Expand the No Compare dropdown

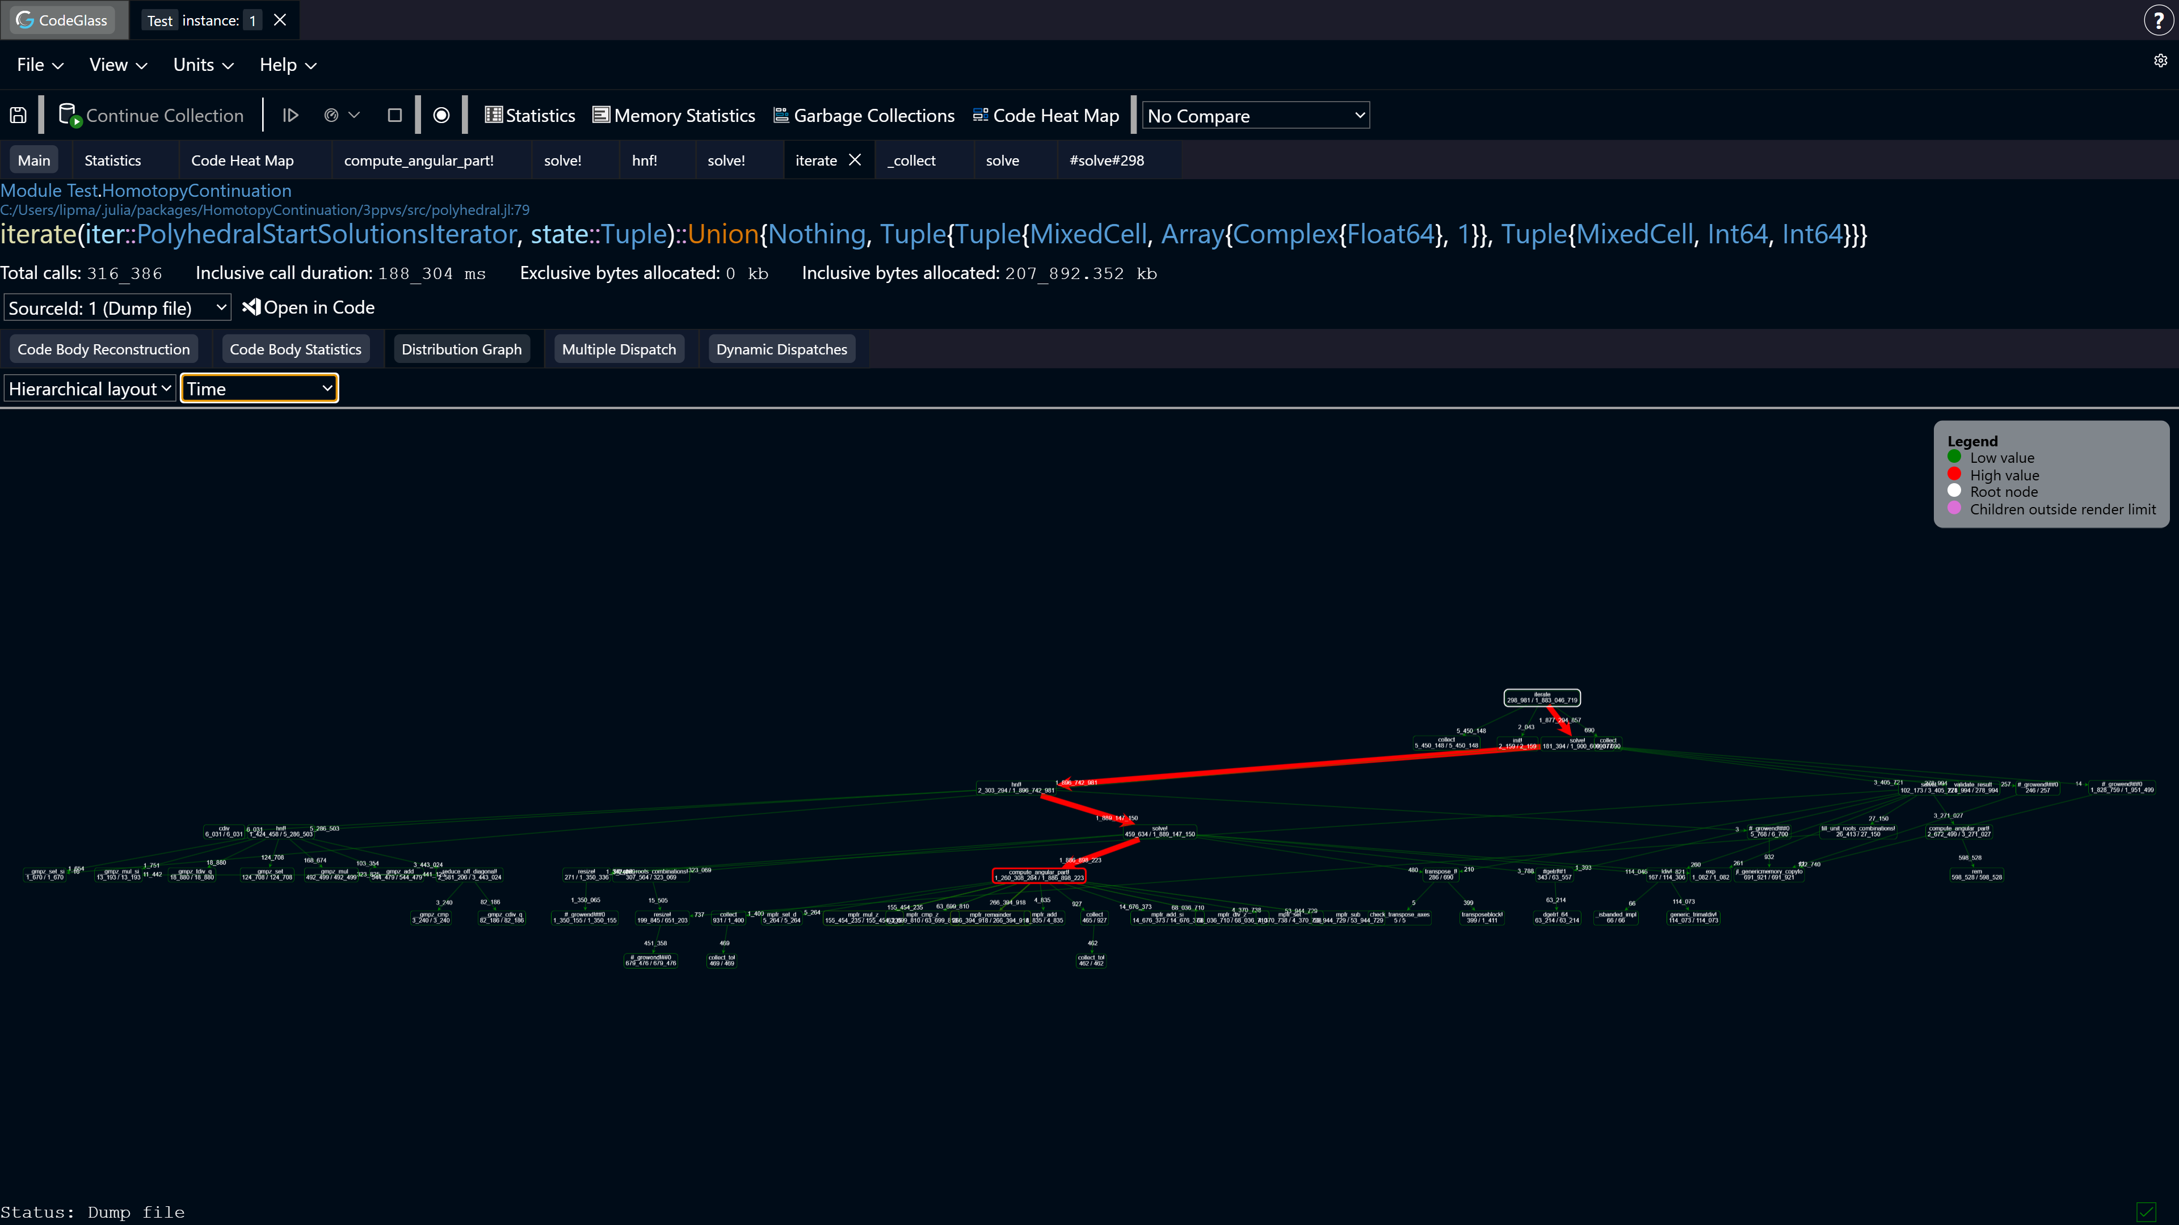[1255, 116]
